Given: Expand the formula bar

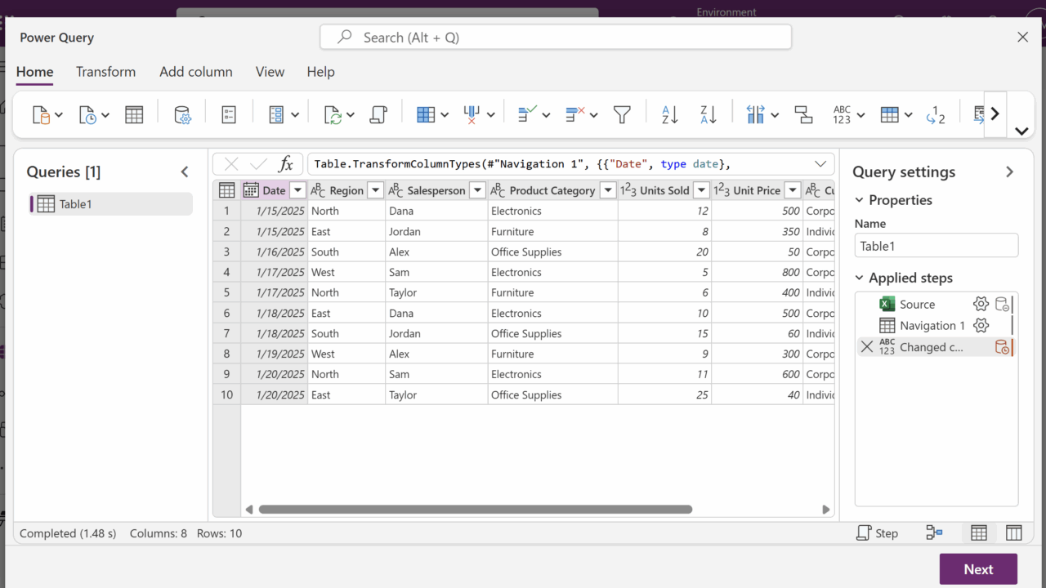Looking at the screenshot, I should tap(820, 164).
